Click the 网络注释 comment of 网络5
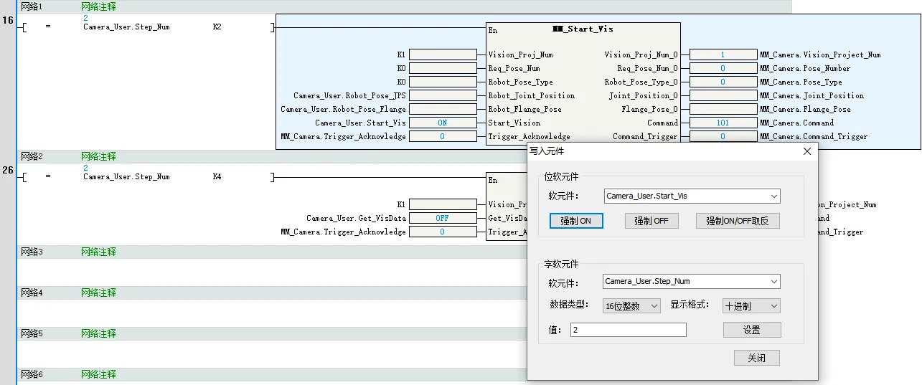Viewport: 922px width, 385px height. click(x=98, y=333)
